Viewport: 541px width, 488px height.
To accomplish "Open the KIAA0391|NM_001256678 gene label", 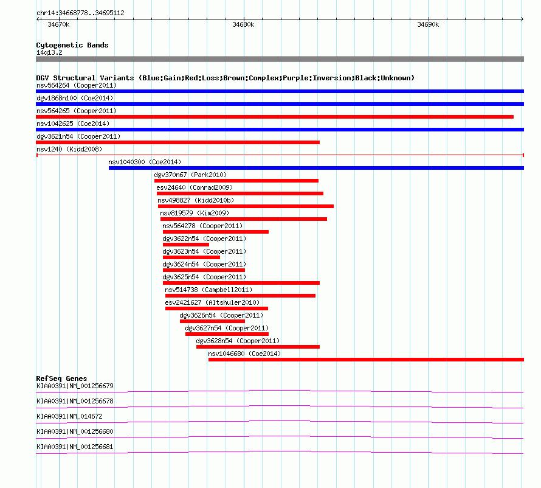I will [x=75, y=402].
